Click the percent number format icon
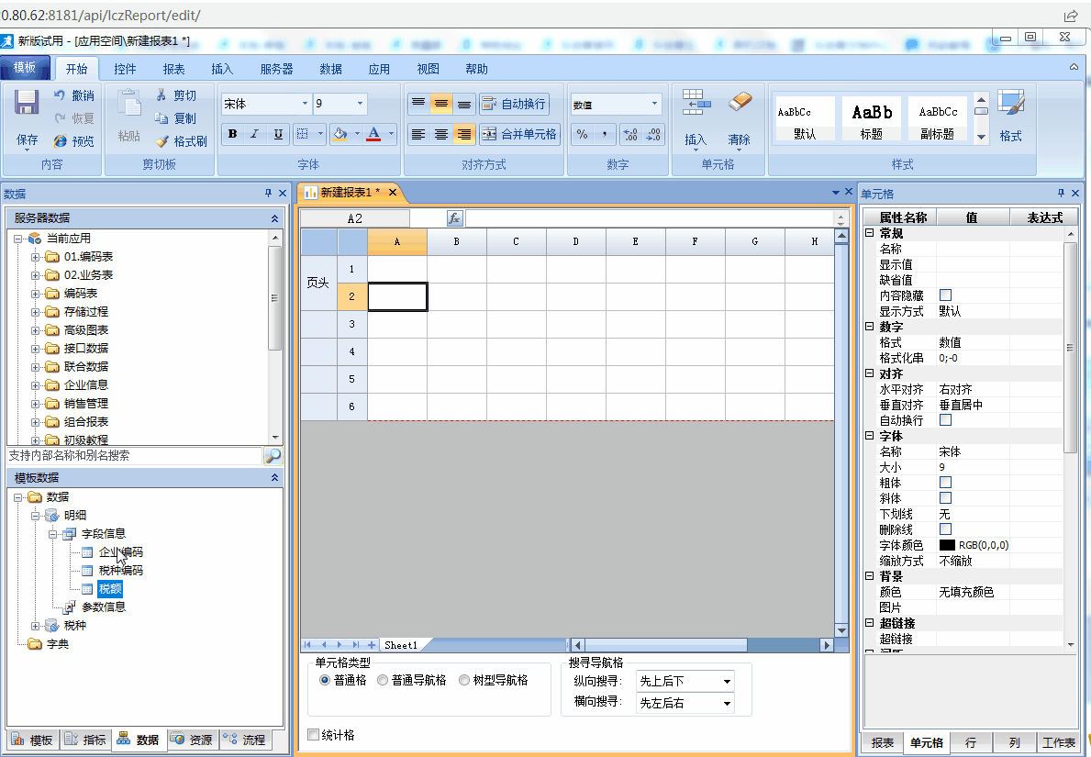 582,134
